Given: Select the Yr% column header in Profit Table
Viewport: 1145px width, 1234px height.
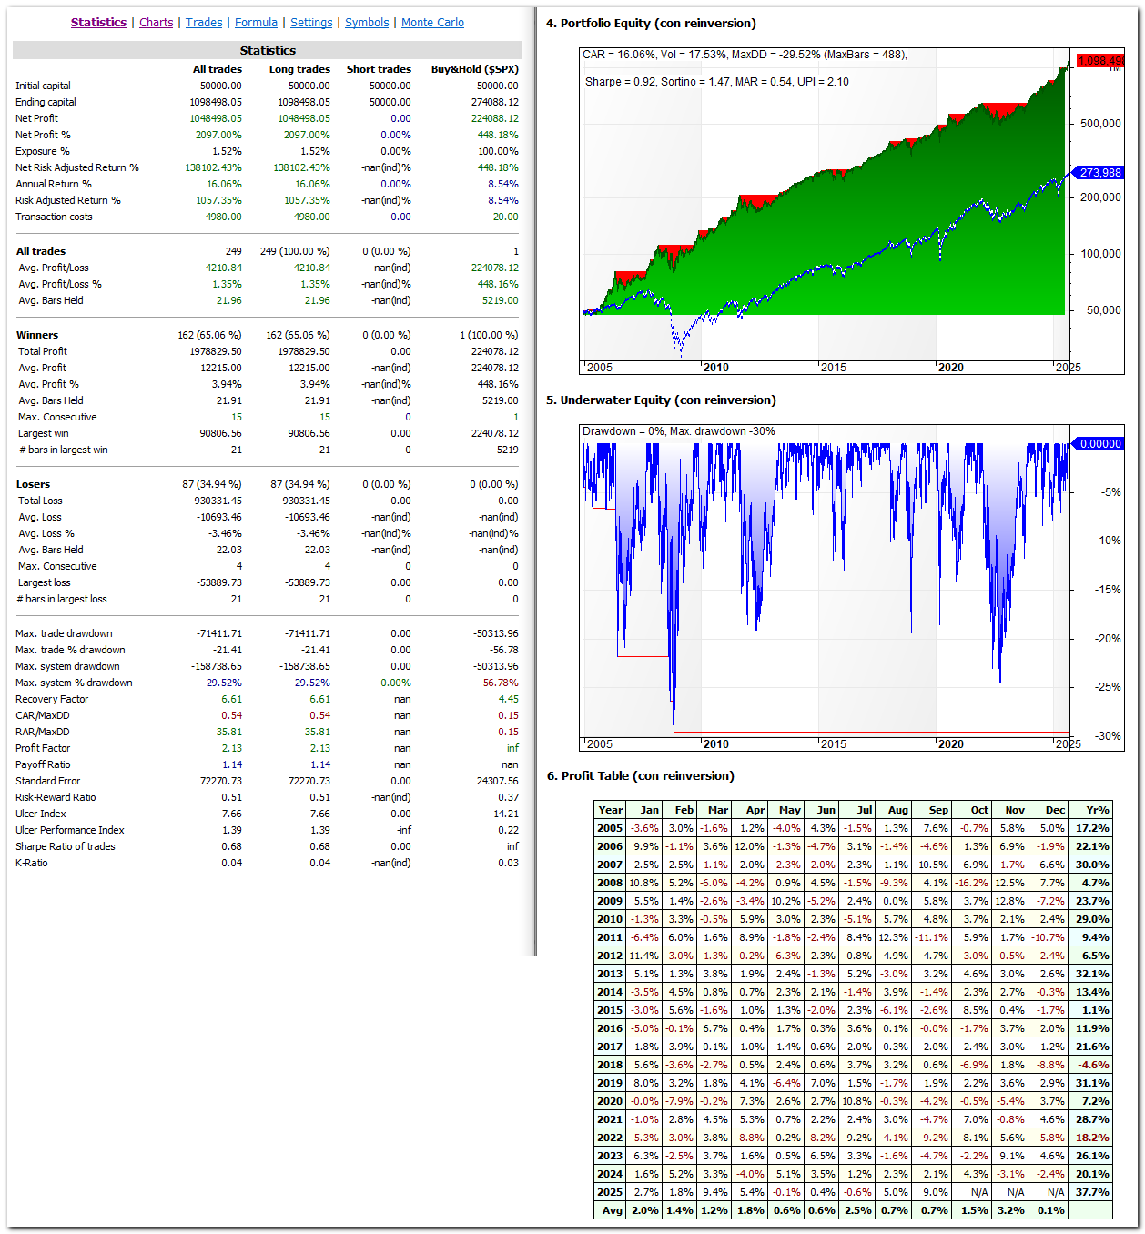Looking at the screenshot, I should click(x=1097, y=810).
